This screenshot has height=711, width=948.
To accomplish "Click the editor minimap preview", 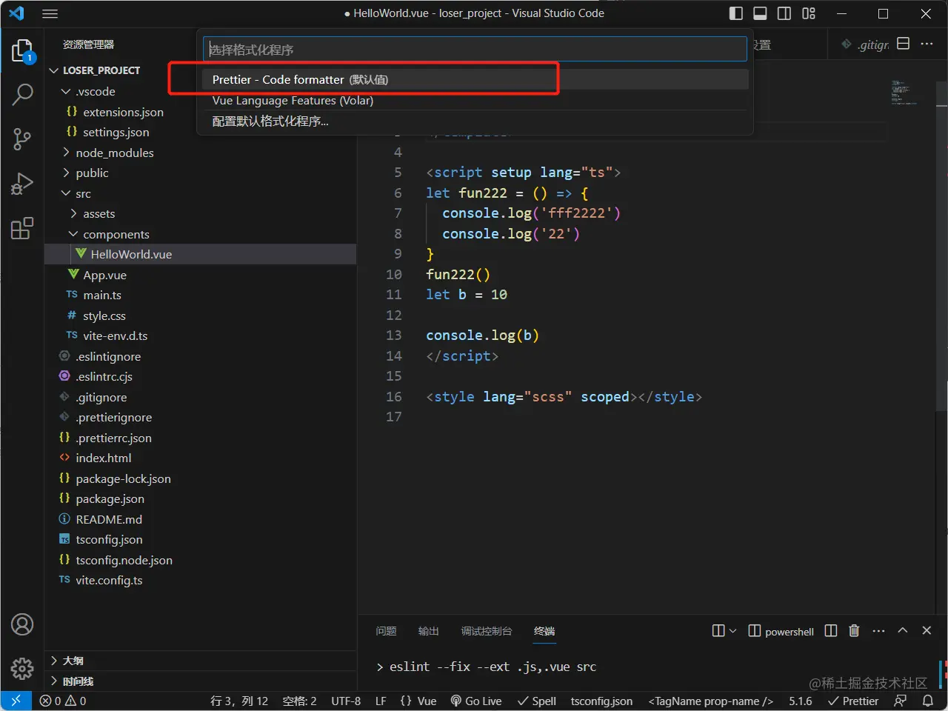I will pyautogui.click(x=904, y=93).
